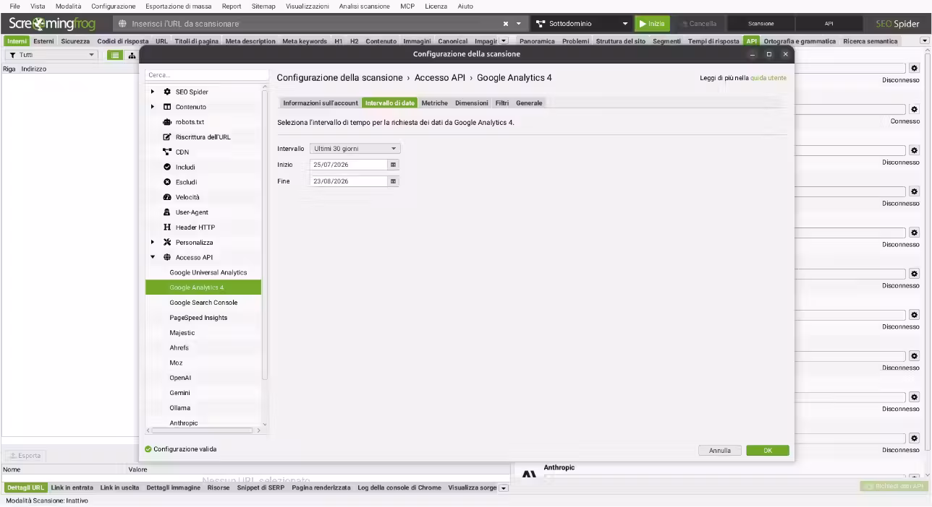The image size is (932, 507).
Task: Click the Screaming Frog logo
Action: [52, 24]
